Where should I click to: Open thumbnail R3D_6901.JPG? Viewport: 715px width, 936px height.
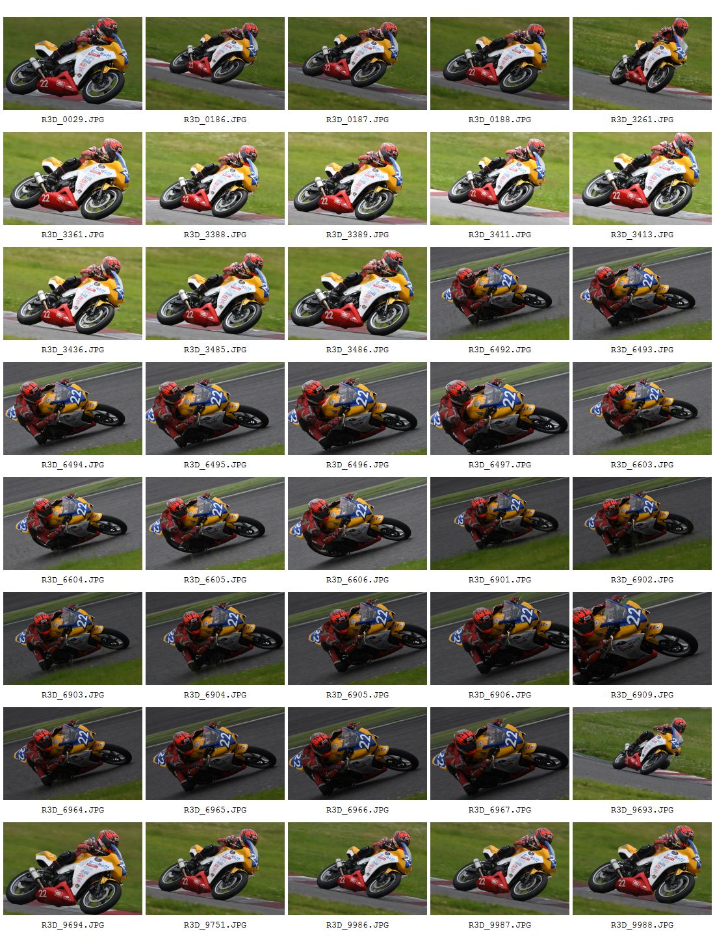click(x=500, y=523)
